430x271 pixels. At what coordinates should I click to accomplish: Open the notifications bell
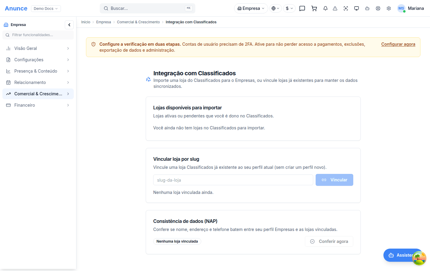click(325, 8)
